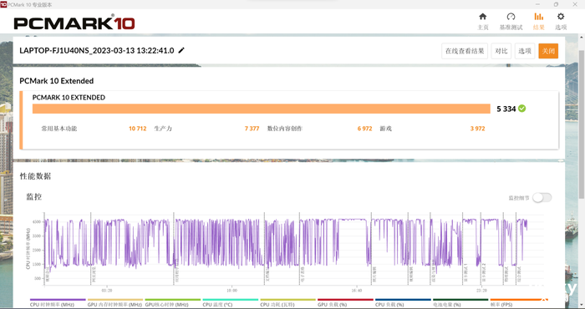Maximize the PCMark 10 window
This screenshot has height=309, width=585.
pyautogui.click(x=556, y=4)
